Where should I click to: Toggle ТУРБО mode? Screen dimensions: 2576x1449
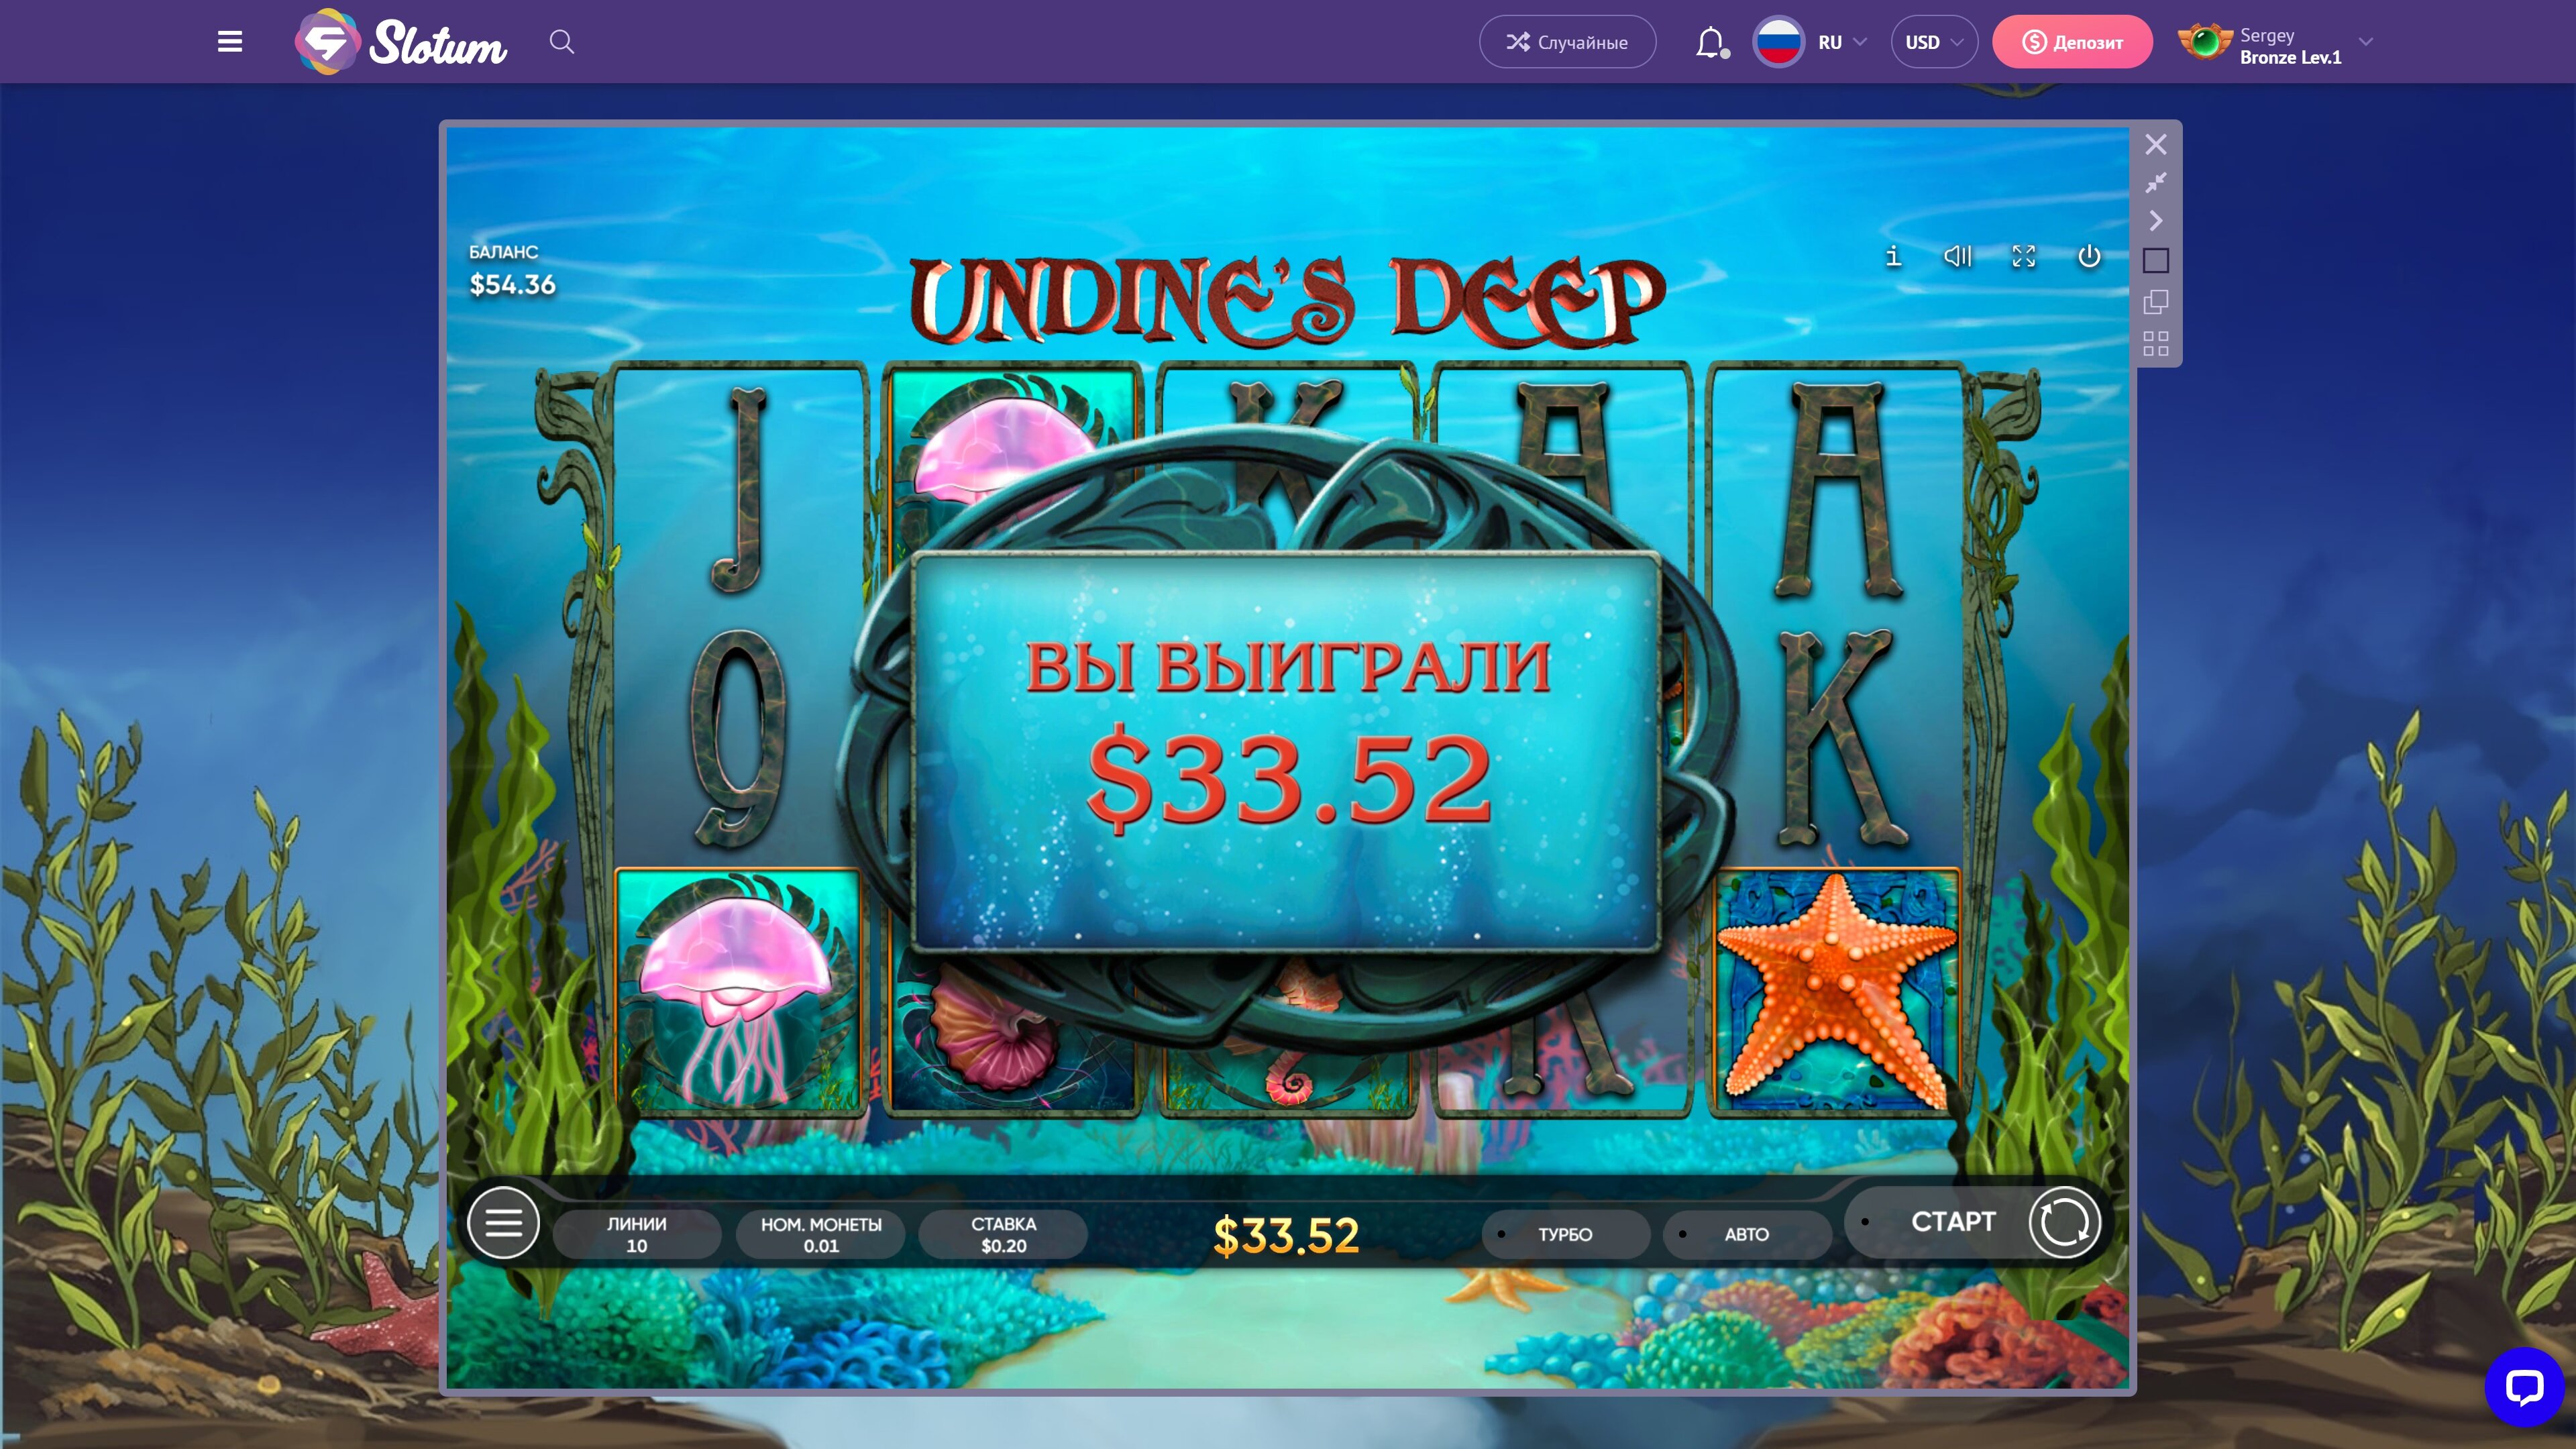coord(1565,1234)
